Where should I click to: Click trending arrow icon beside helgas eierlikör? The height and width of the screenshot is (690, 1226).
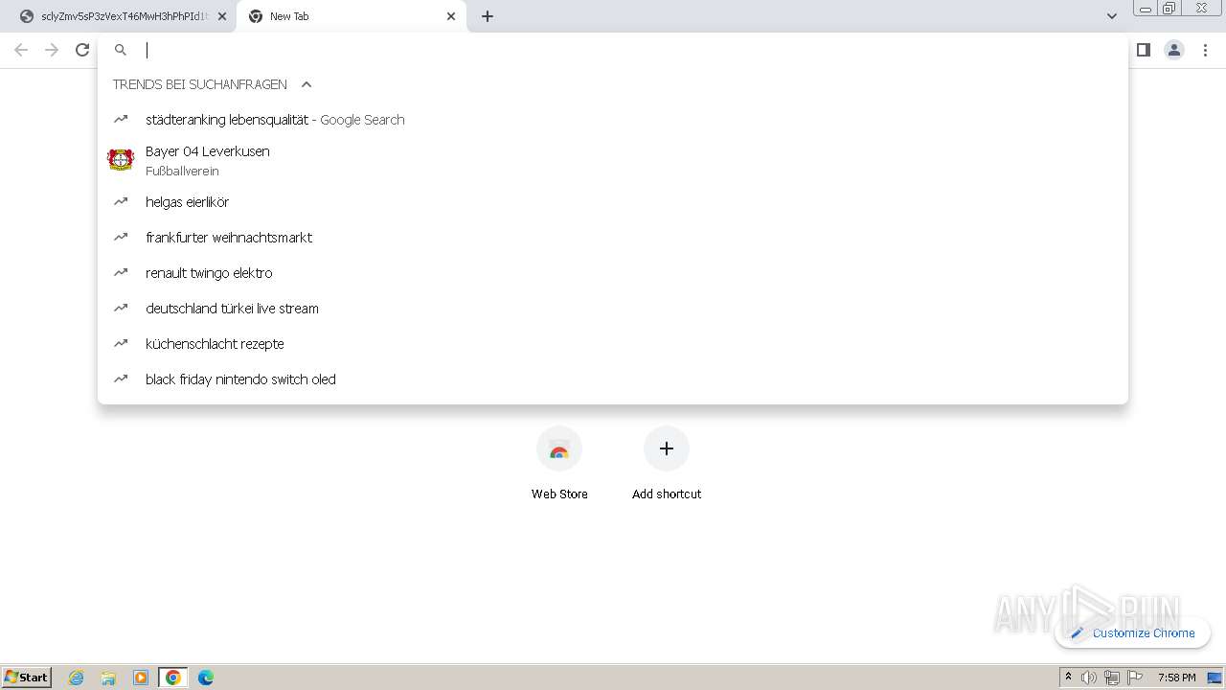pyautogui.click(x=121, y=202)
